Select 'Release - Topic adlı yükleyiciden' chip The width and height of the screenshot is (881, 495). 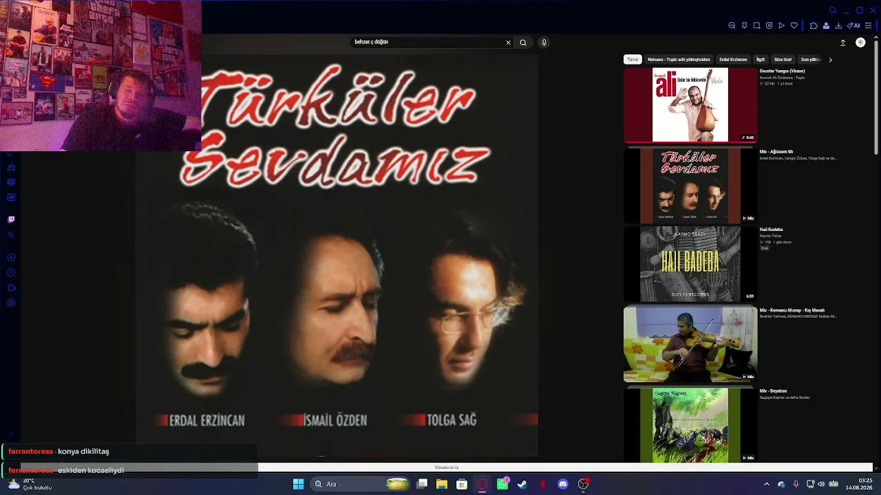(x=679, y=60)
